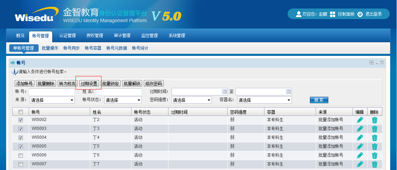Open the 帐号状态 account status dropdown
This screenshot has height=170, width=397.
123,100
